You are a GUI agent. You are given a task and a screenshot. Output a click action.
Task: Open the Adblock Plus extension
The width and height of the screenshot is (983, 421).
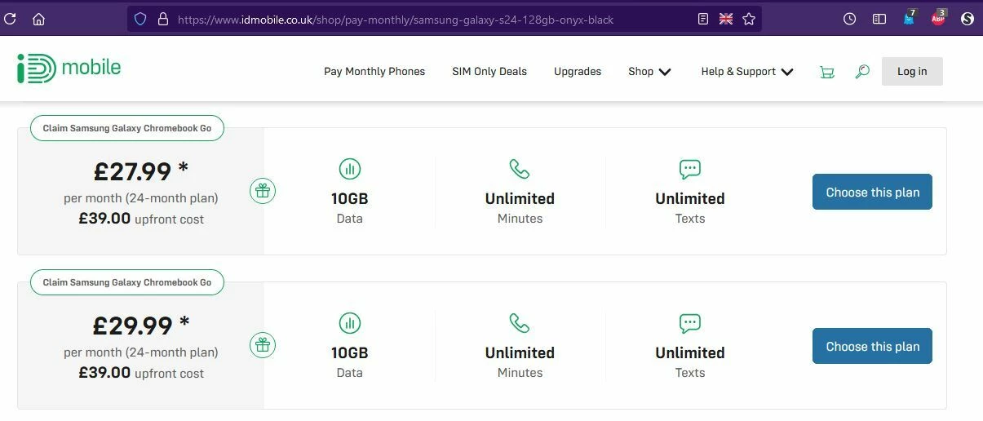point(938,19)
